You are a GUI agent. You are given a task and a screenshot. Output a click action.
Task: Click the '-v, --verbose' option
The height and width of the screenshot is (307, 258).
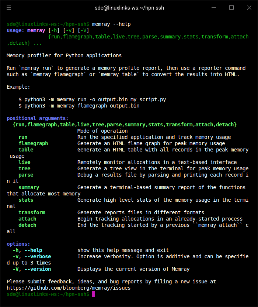point(32,256)
